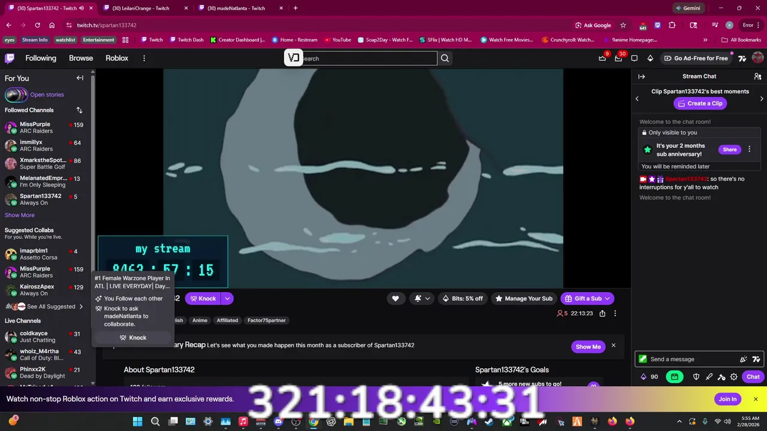Open user profile avatar menu

[x=757, y=58]
